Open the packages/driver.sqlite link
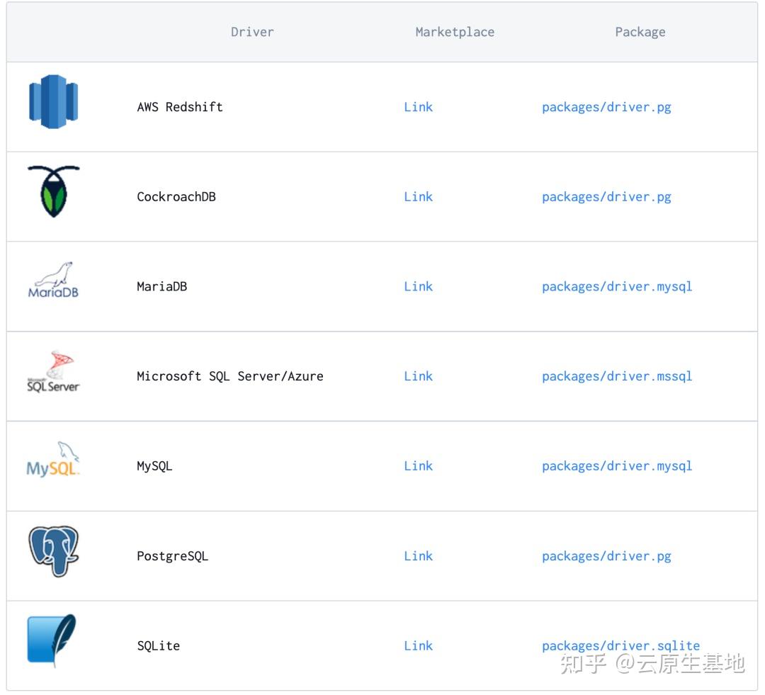 (x=621, y=646)
